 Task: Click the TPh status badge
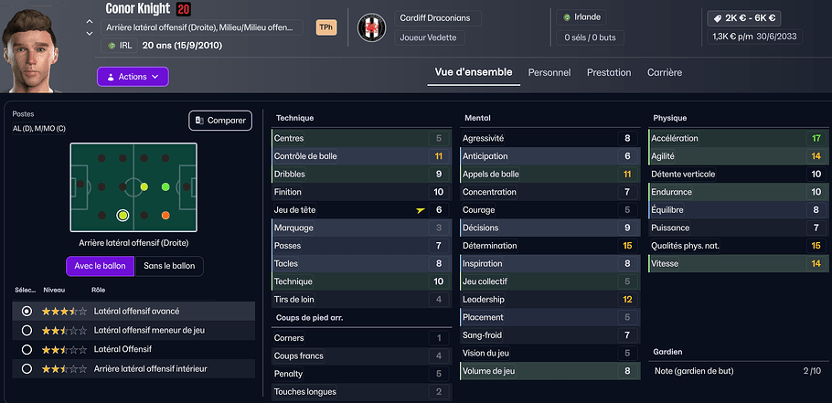point(325,27)
